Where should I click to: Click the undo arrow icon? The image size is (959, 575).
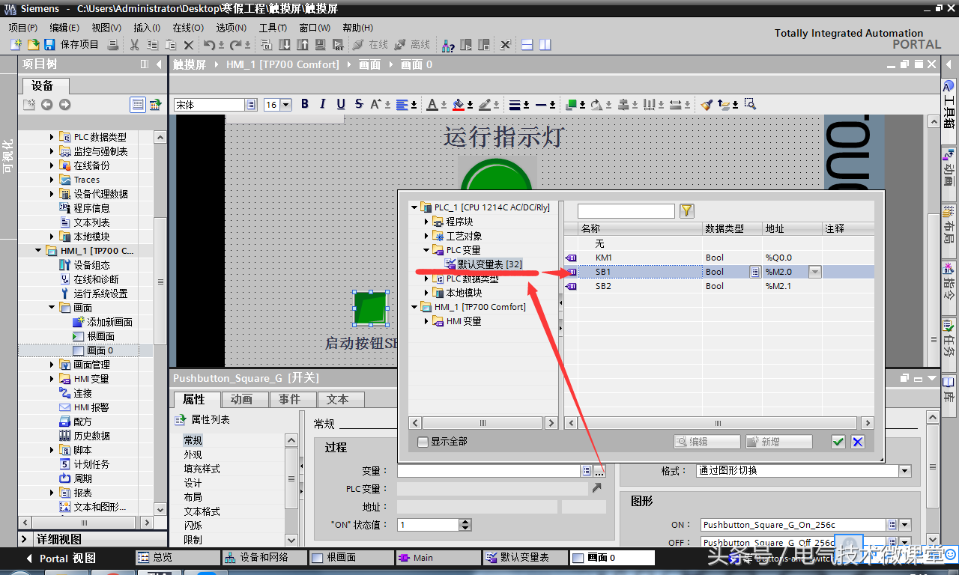(209, 45)
